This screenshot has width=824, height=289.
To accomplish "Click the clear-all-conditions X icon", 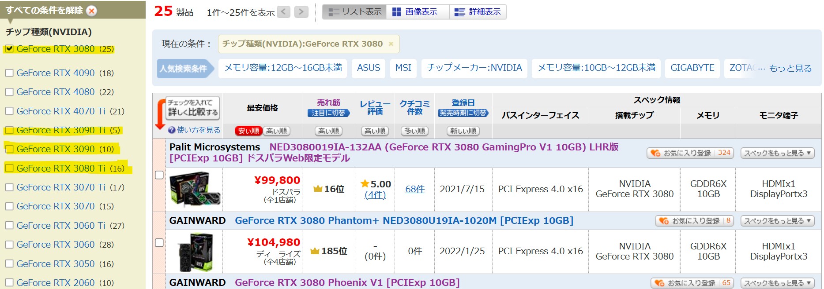I will click(91, 11).
